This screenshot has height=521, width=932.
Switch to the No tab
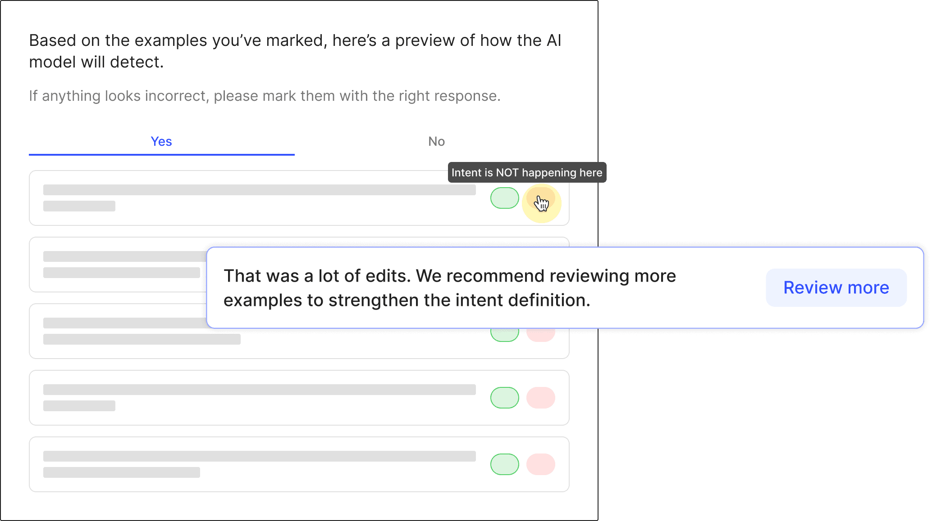[x=436, y=141]
